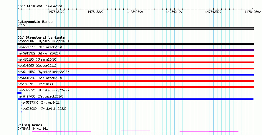262x135 pixels.
Task: Select the red bar under nsv608965
Action: point(135,69)
